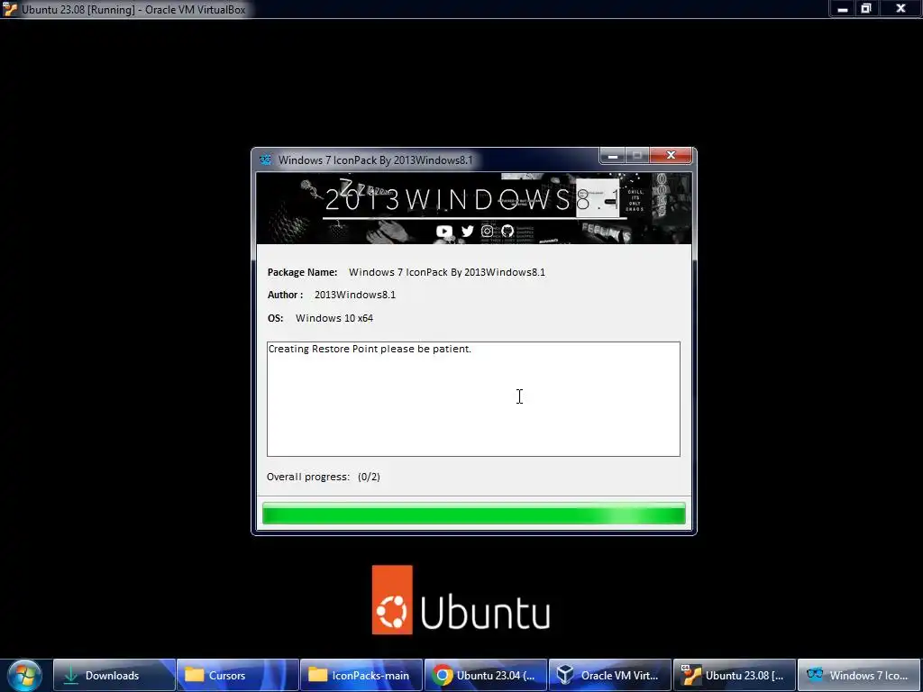Click the Twitter bird icon in the banner

tap(468, 232)
